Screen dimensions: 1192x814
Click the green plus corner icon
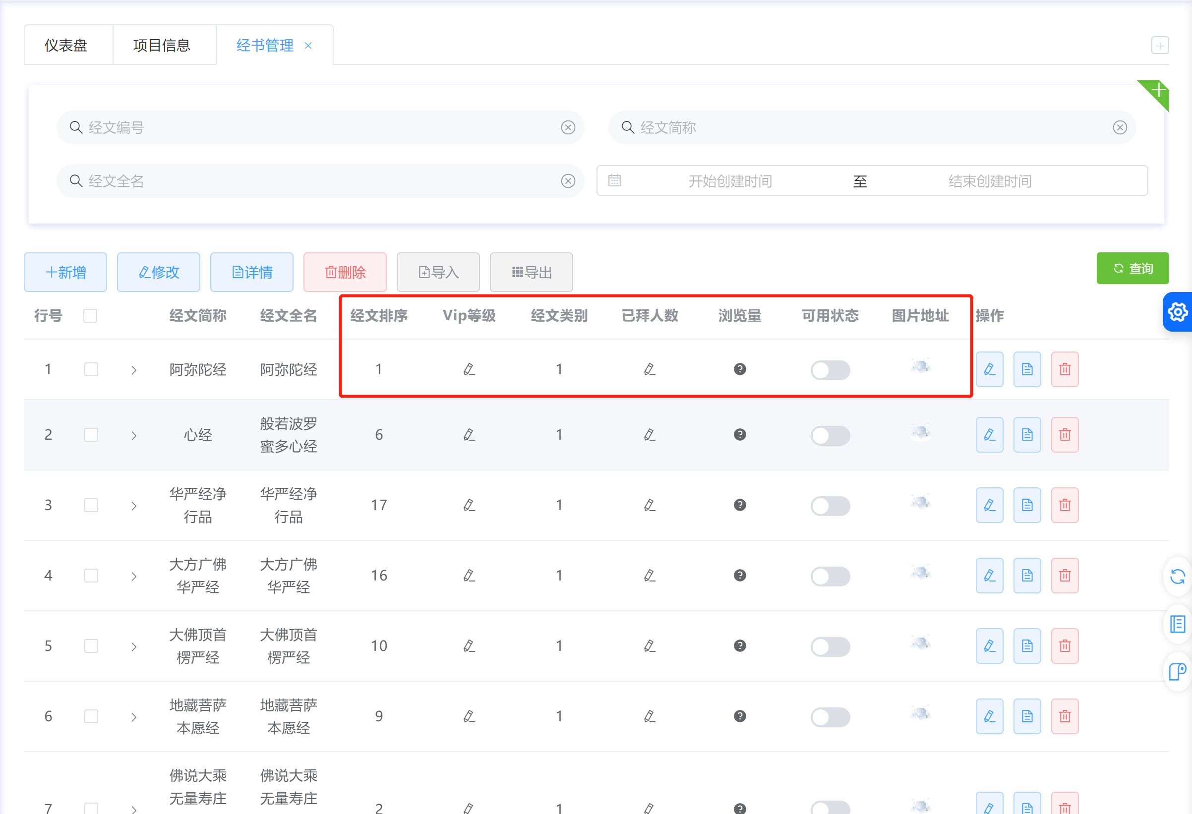pos(1158,91)
